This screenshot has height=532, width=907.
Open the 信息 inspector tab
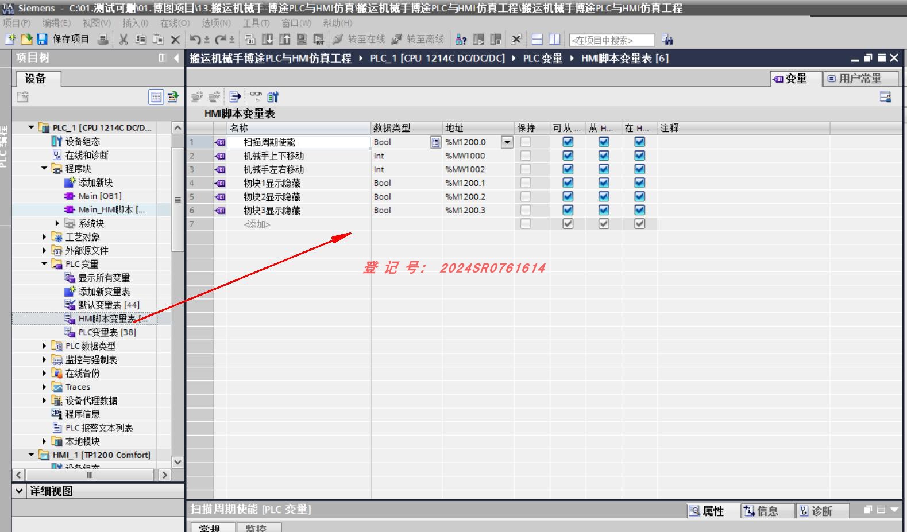[x=767, y=511]
